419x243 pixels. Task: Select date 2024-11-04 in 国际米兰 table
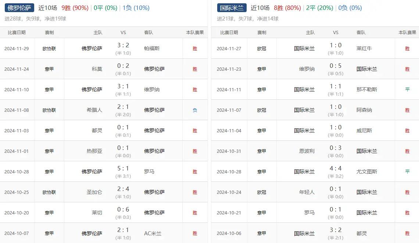point(229,130)
